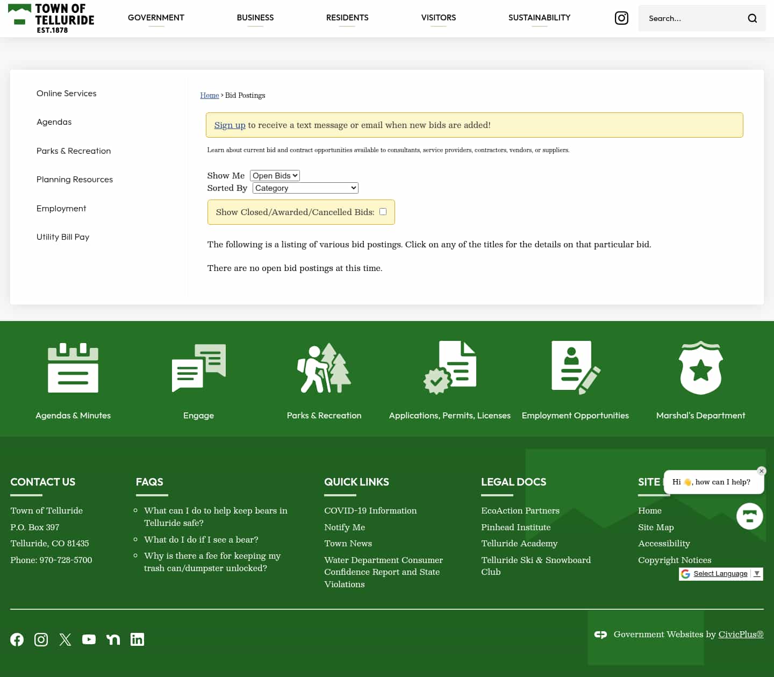This screenshot has width=774, height=677.
Task: Open the Town of Telluride Instagram header icon
Action: pos(621,18)
